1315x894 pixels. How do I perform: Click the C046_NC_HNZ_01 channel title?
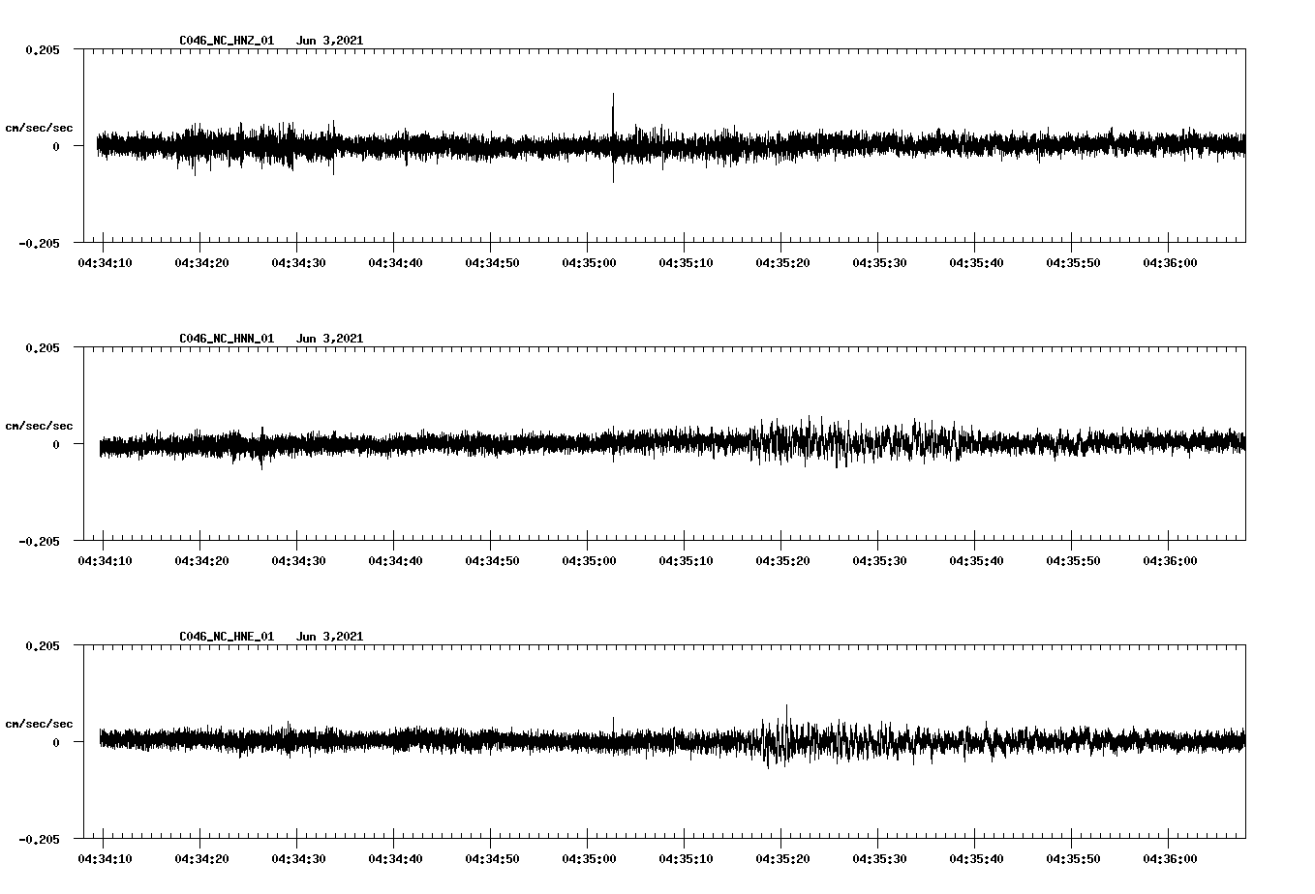click(x=227, y=41)
